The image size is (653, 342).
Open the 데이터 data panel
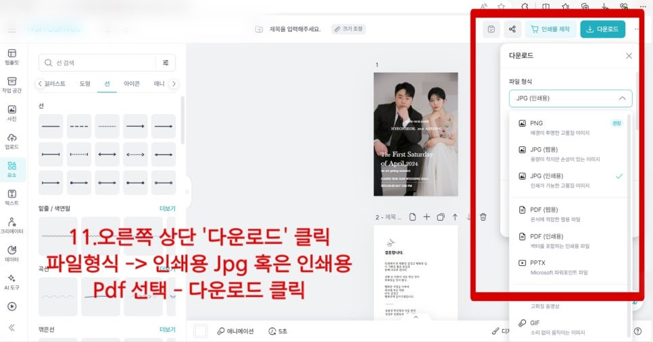tap(11, 254)
